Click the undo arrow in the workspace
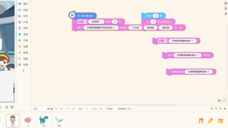 (219, 100)
